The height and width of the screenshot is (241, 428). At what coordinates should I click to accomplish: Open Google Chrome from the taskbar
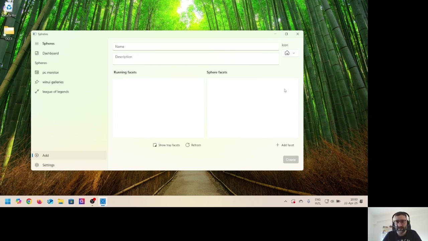[x=29, y=201]
